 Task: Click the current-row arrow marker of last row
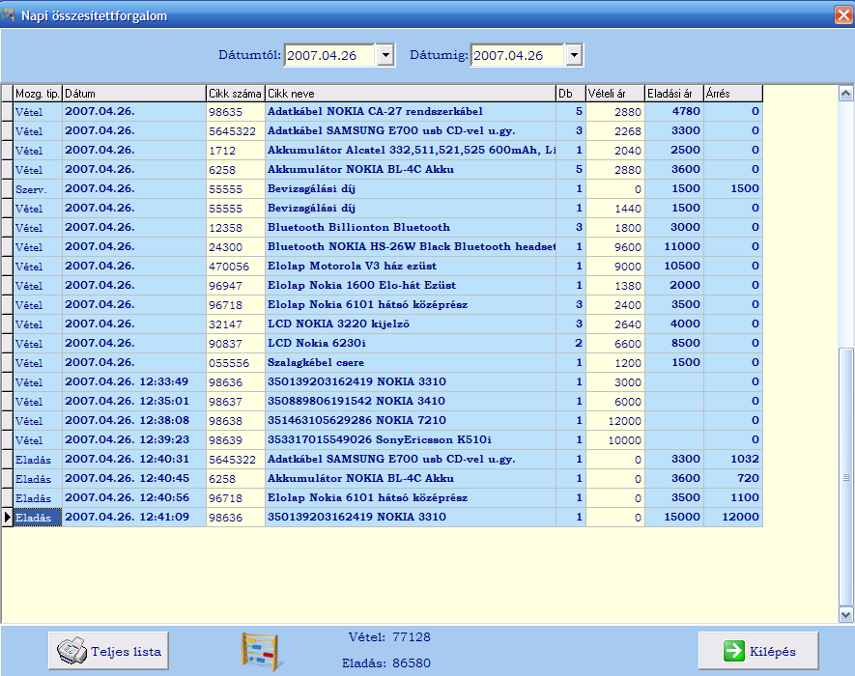pyautogui.click(x=7, y=518)
